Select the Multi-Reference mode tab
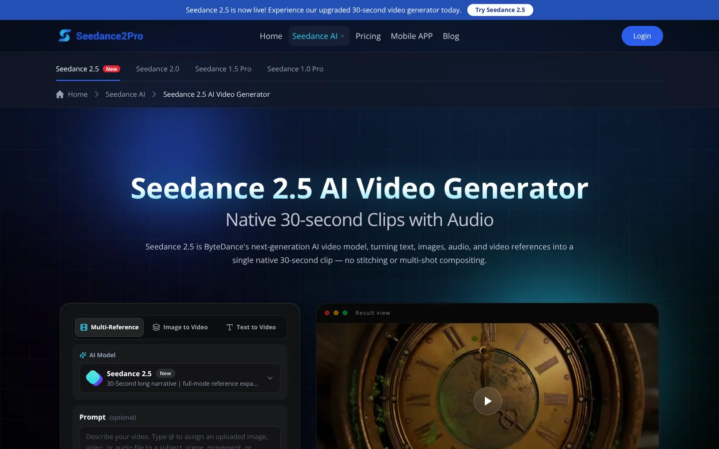 coord(109,327)
